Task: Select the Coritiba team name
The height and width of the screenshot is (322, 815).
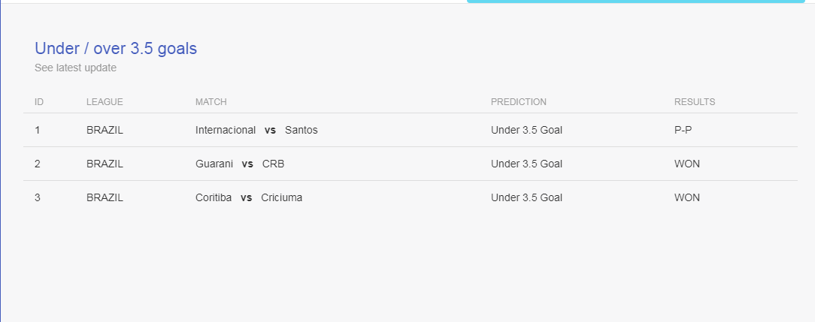Action: pos(214,197)
